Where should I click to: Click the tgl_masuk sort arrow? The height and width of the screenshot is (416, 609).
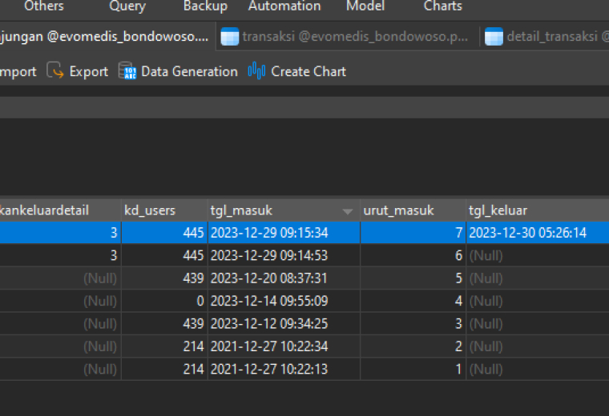tap(348, 211)
